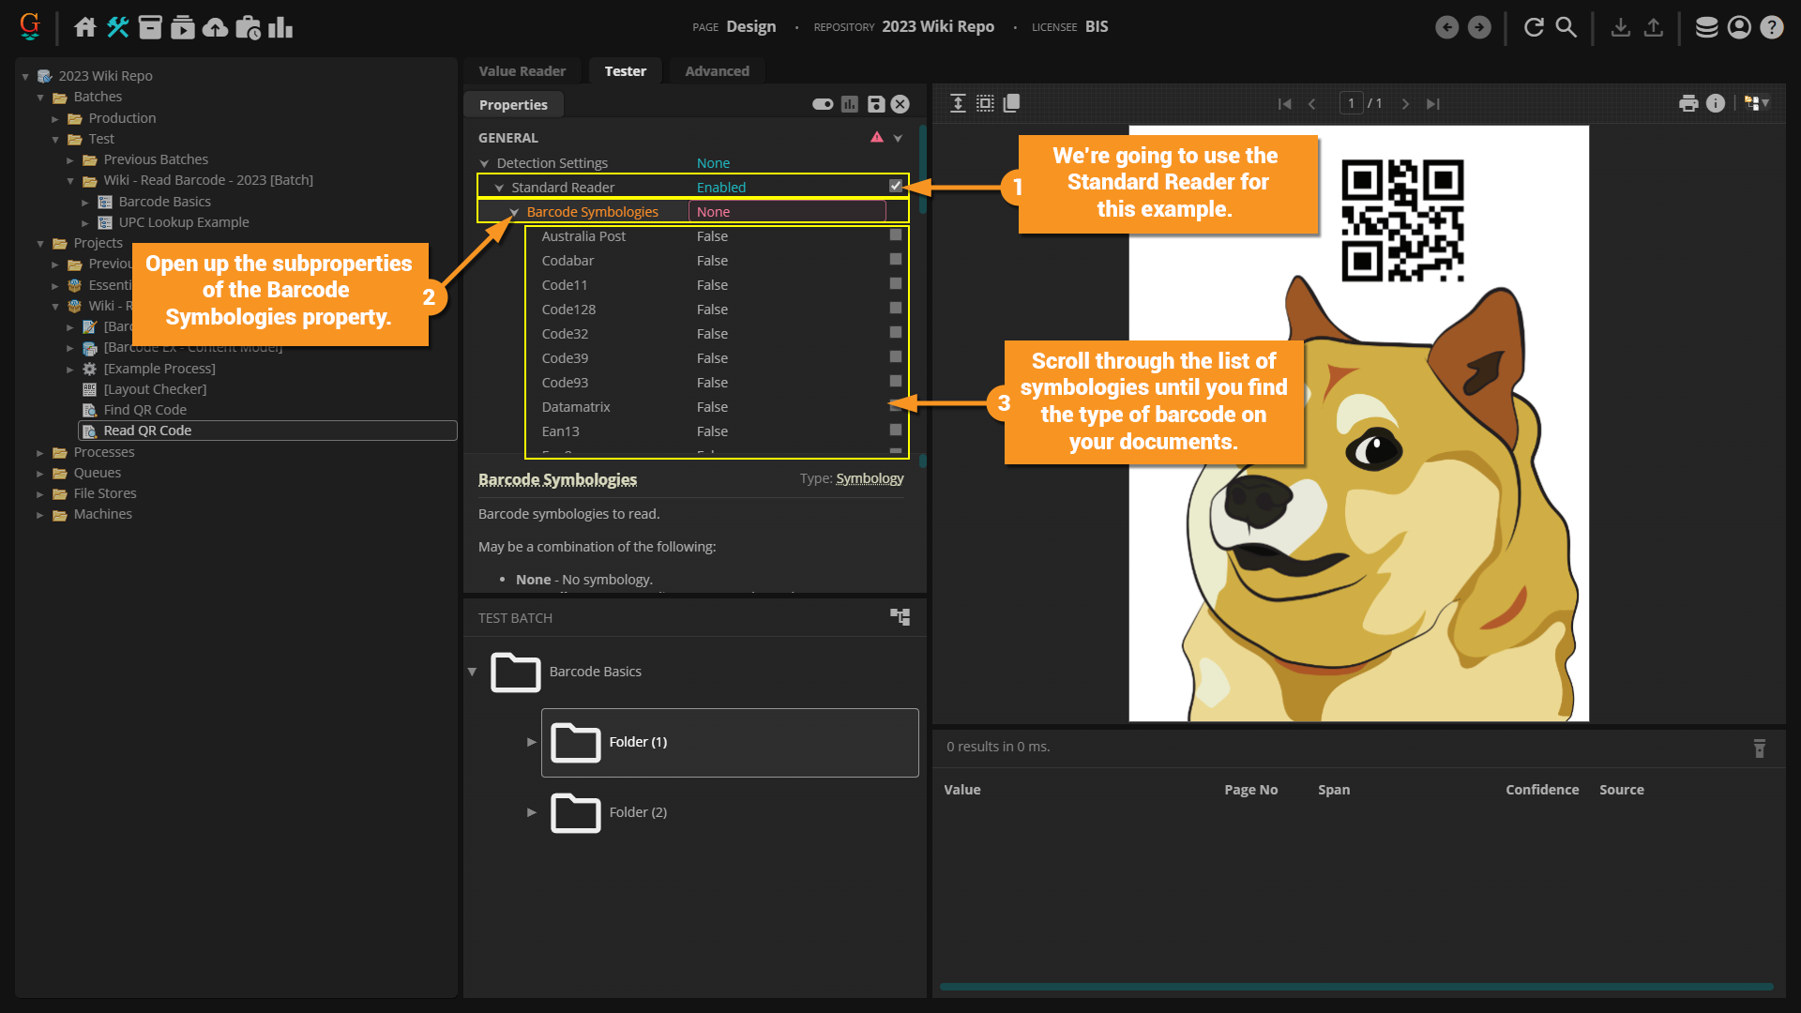The image size is (1801, 1013).
Task: Select Find QR Code in tree
Action: 145,410
